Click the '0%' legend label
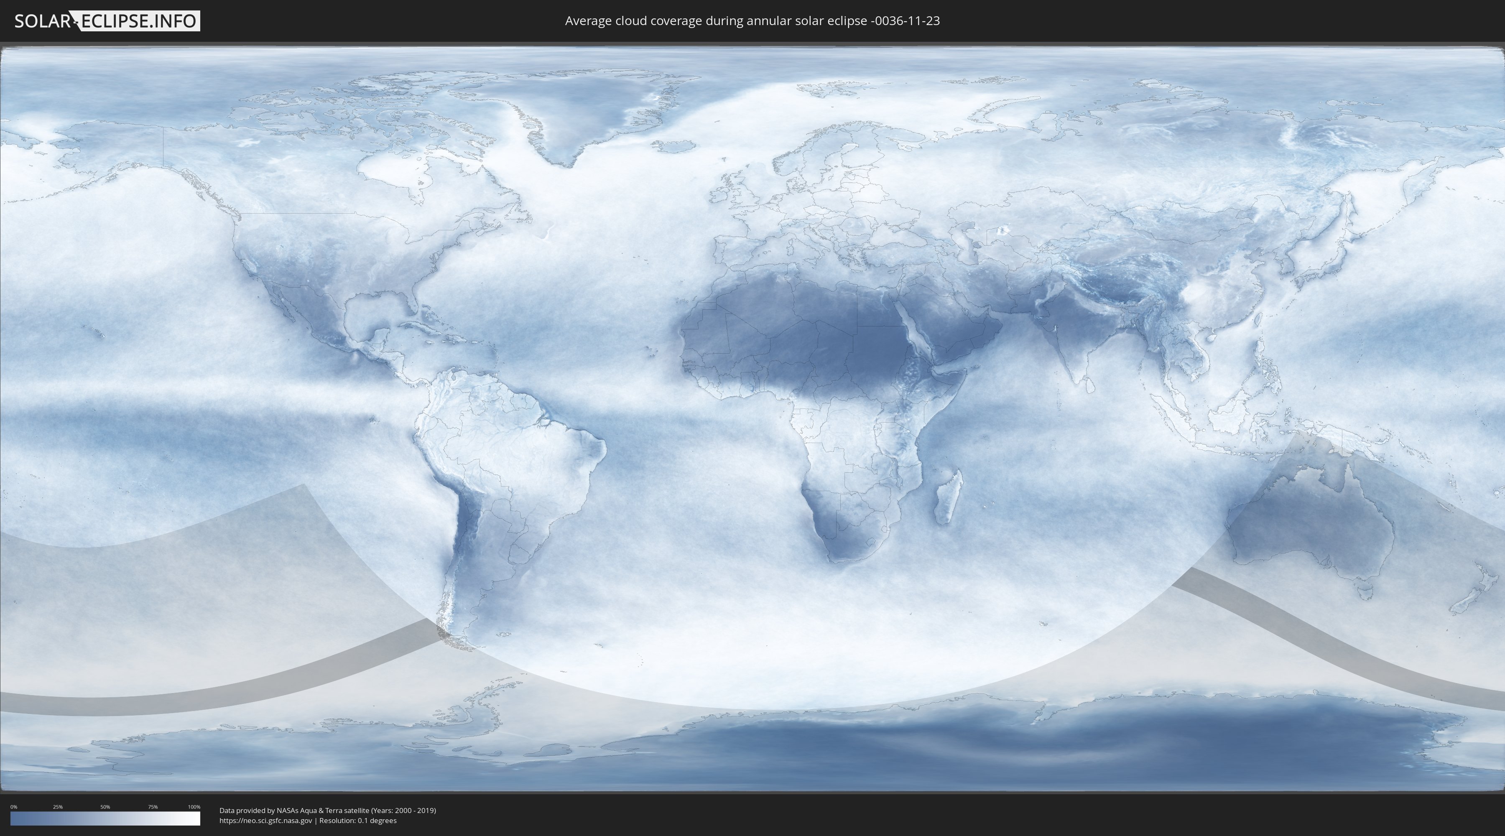The image size is (1505, 836). tap(14, 807)
